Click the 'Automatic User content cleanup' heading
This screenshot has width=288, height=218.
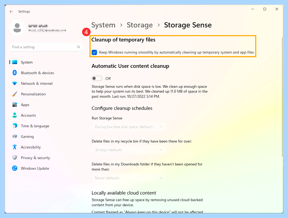coord(131,66)
